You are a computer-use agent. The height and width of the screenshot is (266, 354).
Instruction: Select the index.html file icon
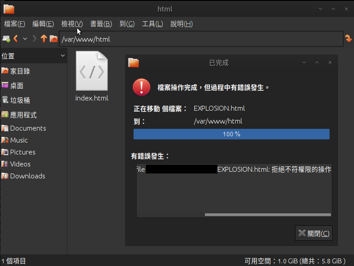point(92,71)
